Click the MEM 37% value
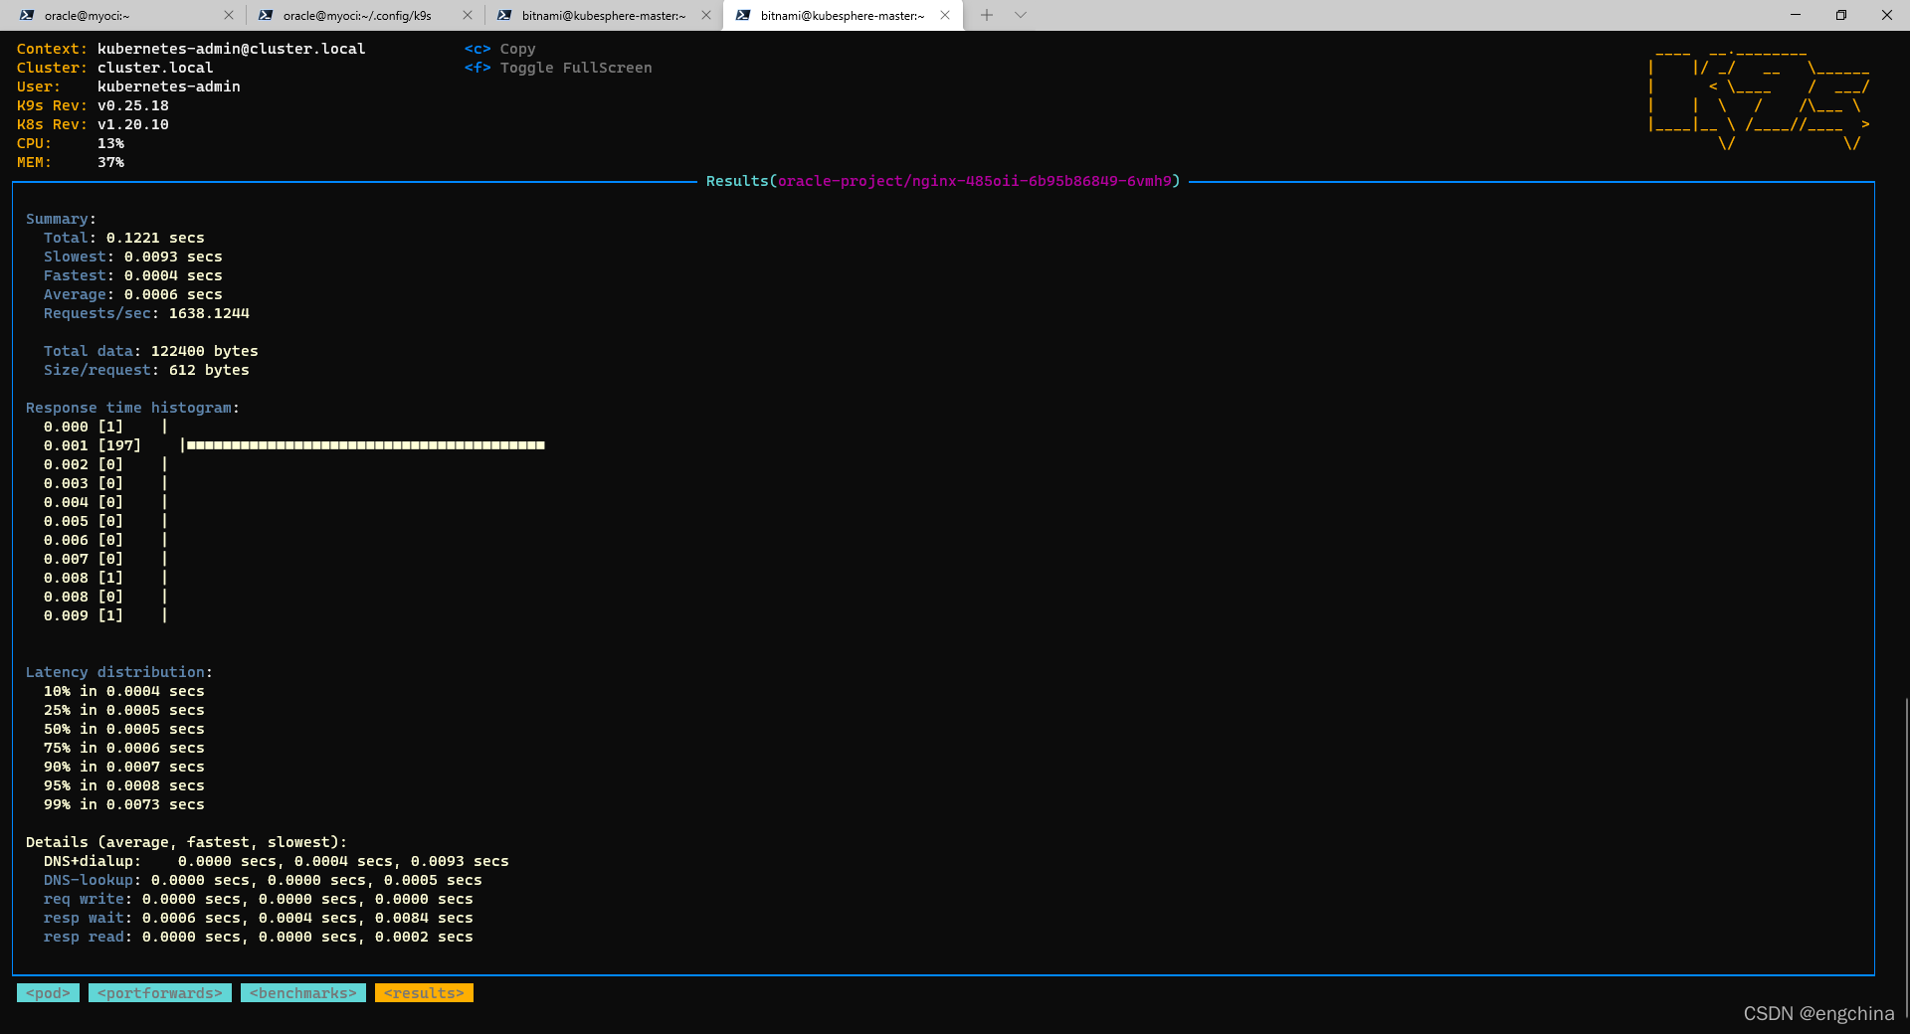 click(110, 162)
